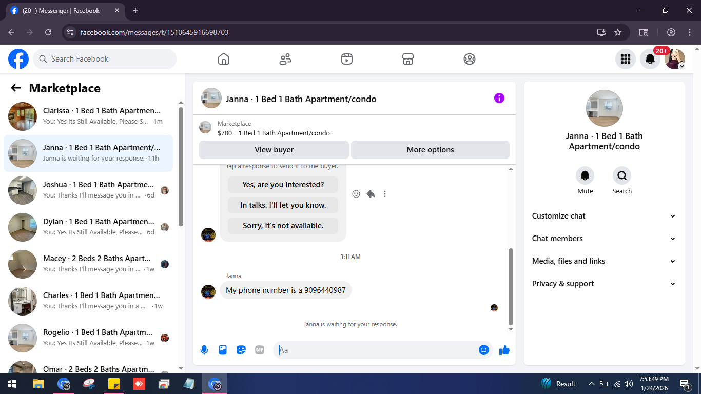Open the Video (Watch) icon
Viewport: 701px width, 394px height.
click(347, 59)
